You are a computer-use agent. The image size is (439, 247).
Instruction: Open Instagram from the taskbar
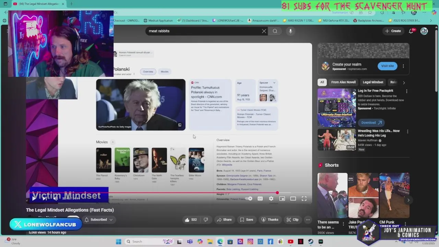pyautogui.click(x=250, y=242)
